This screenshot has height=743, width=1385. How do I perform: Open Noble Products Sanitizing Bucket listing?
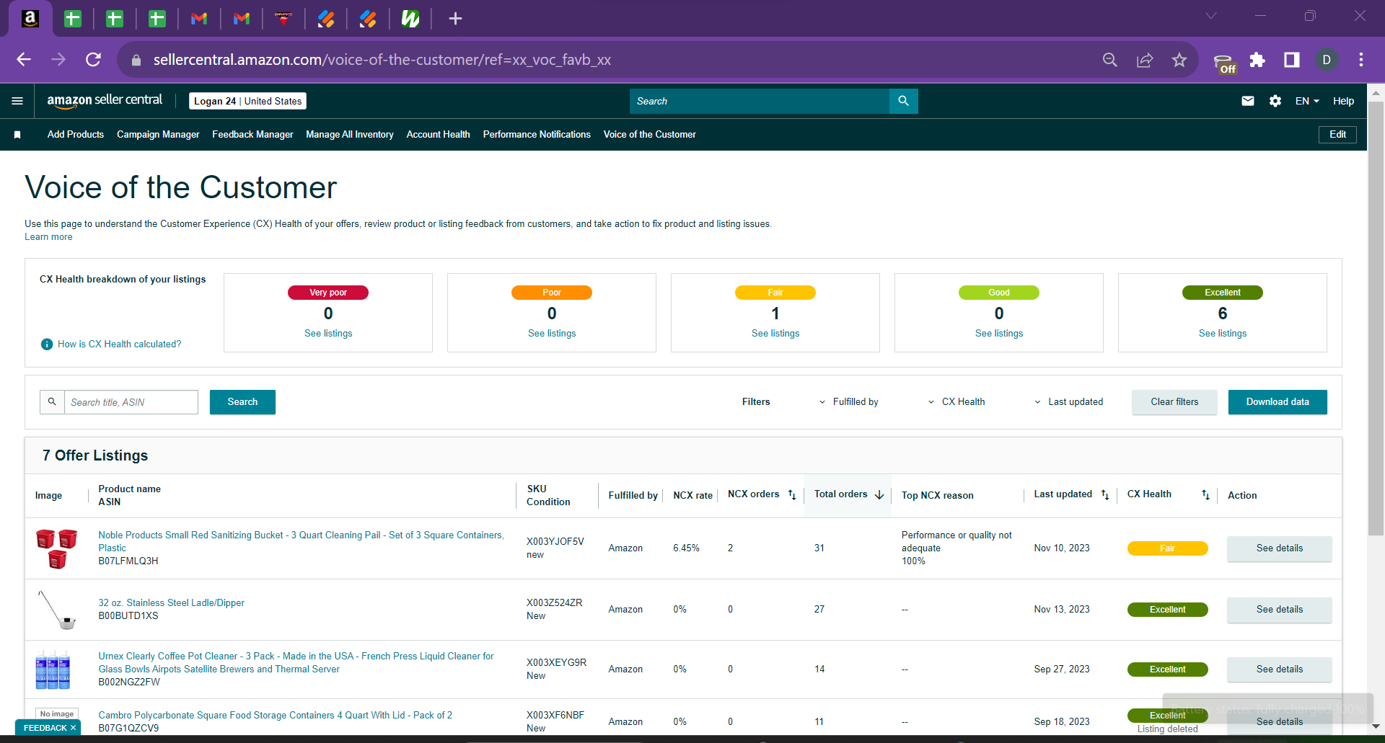point(301,541)
